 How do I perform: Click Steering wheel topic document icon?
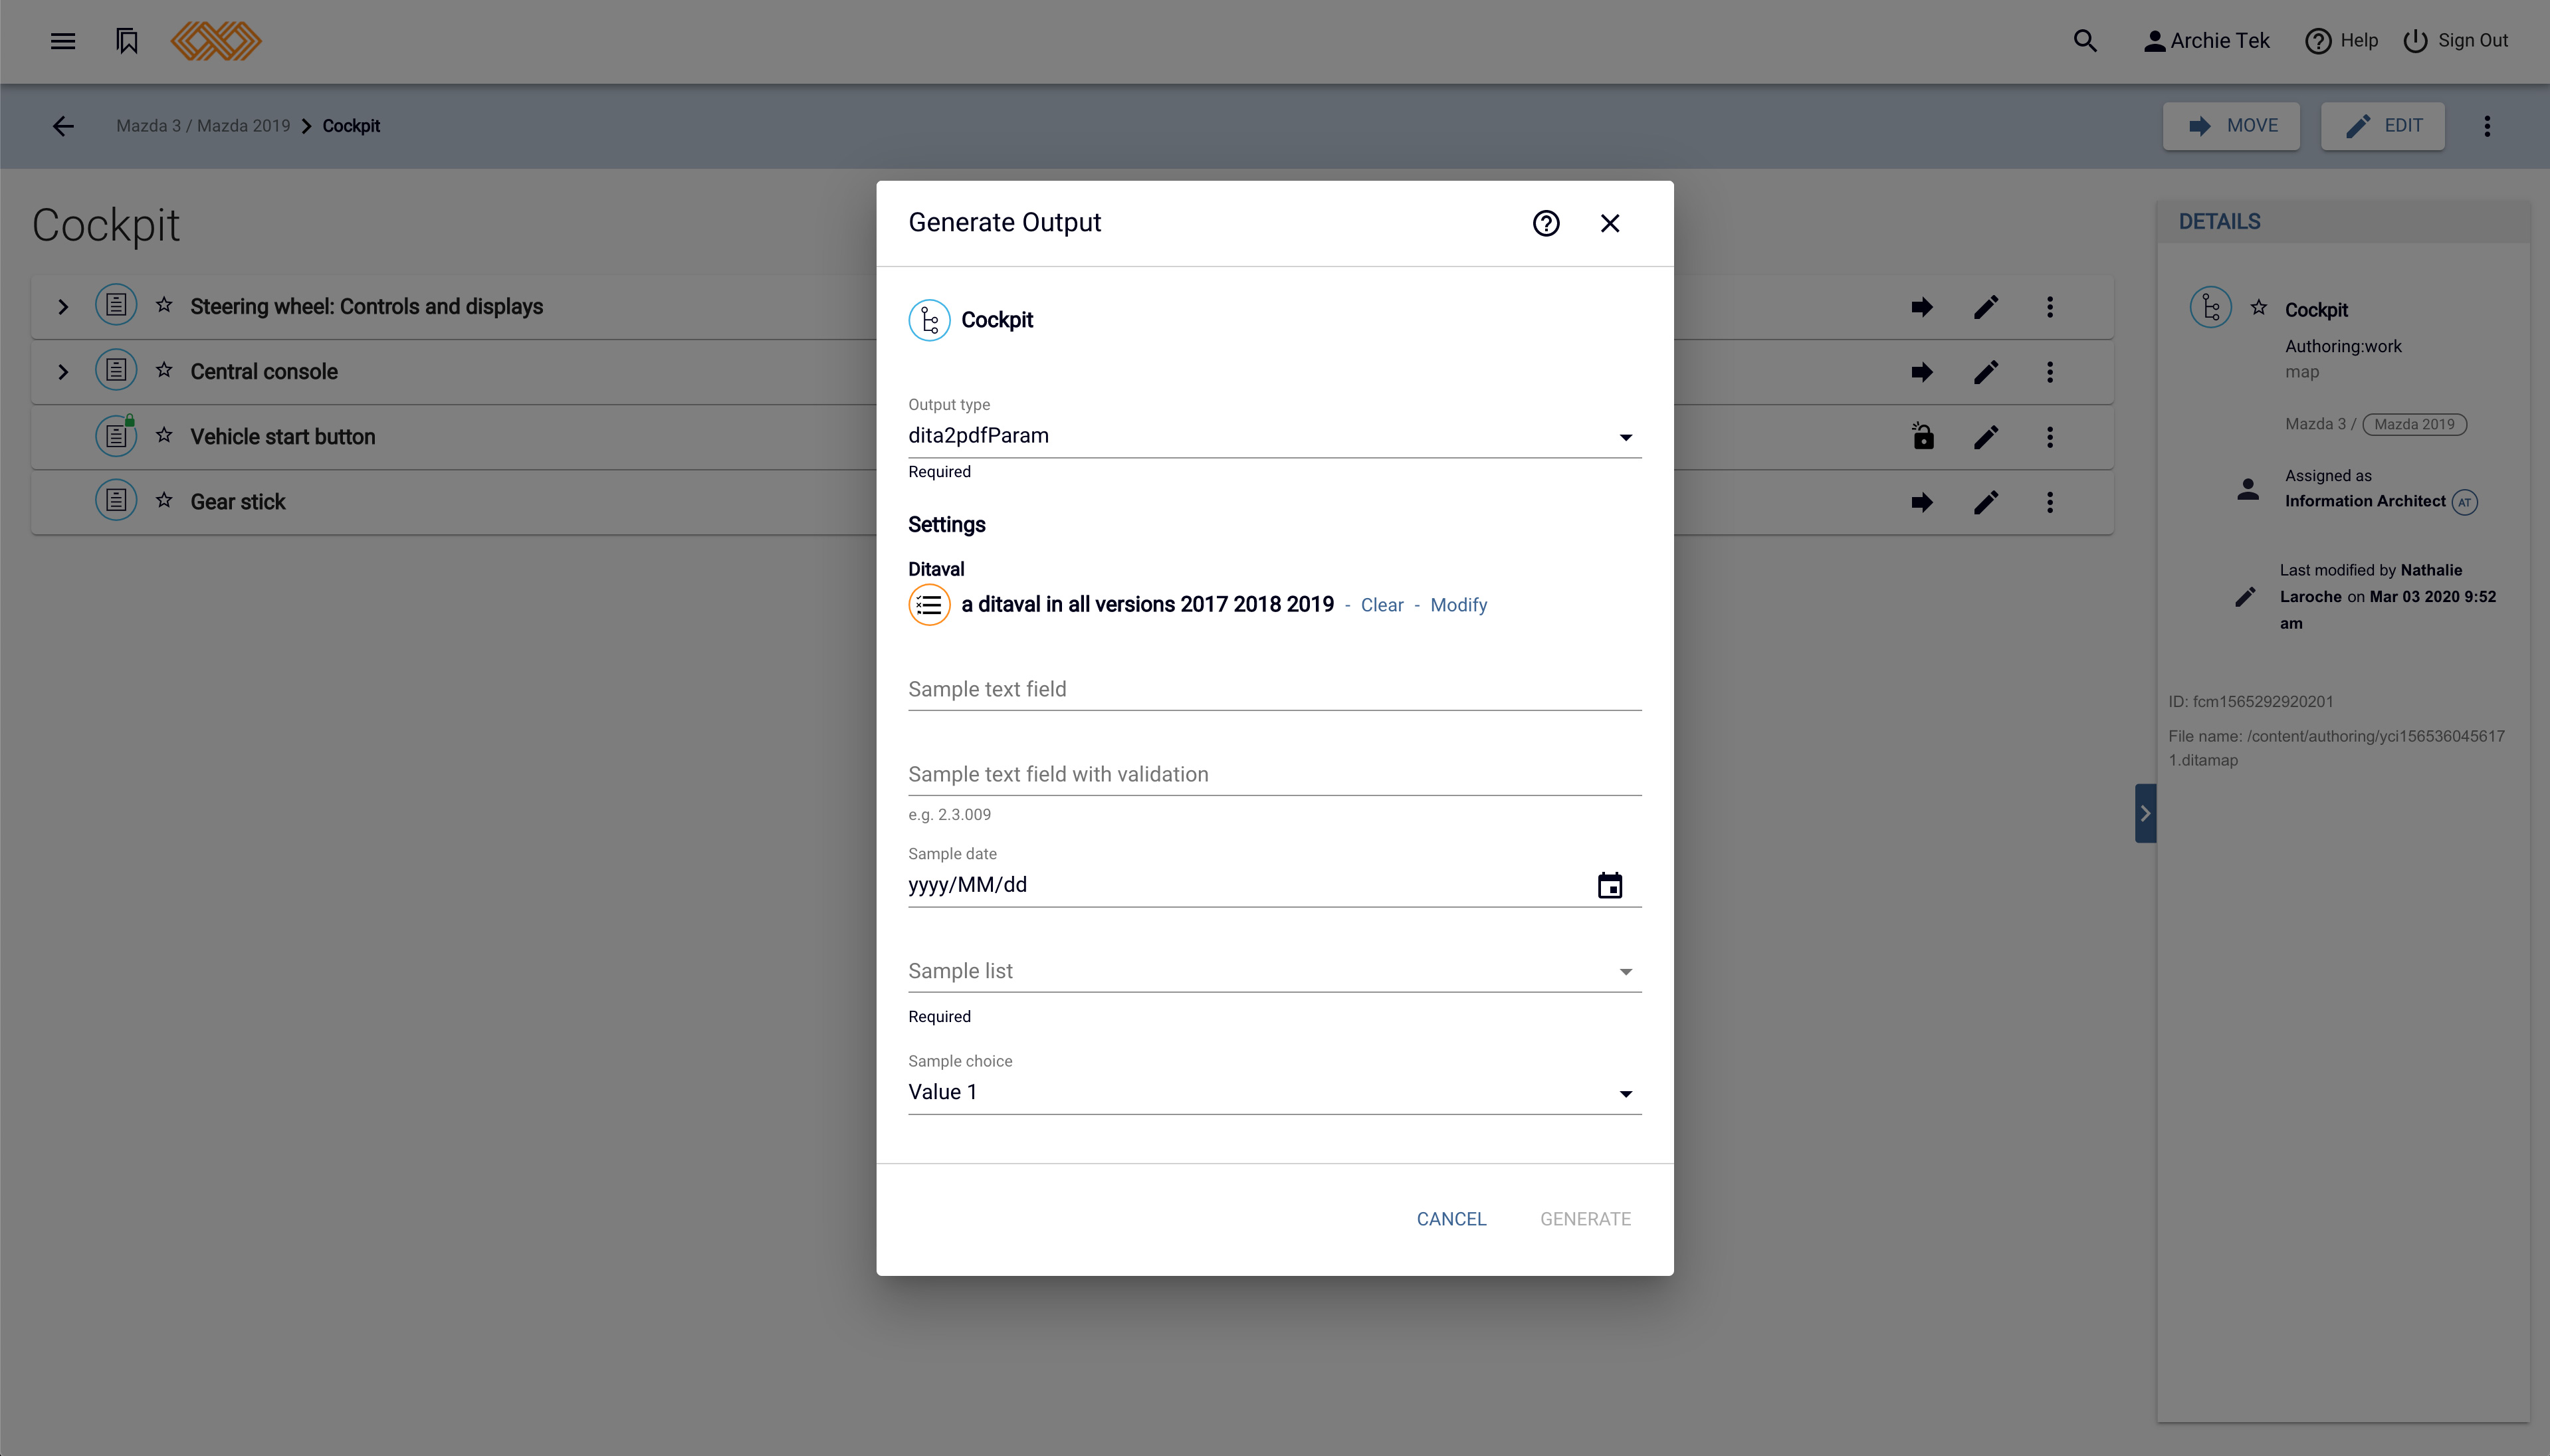click(x=116, y=305)
